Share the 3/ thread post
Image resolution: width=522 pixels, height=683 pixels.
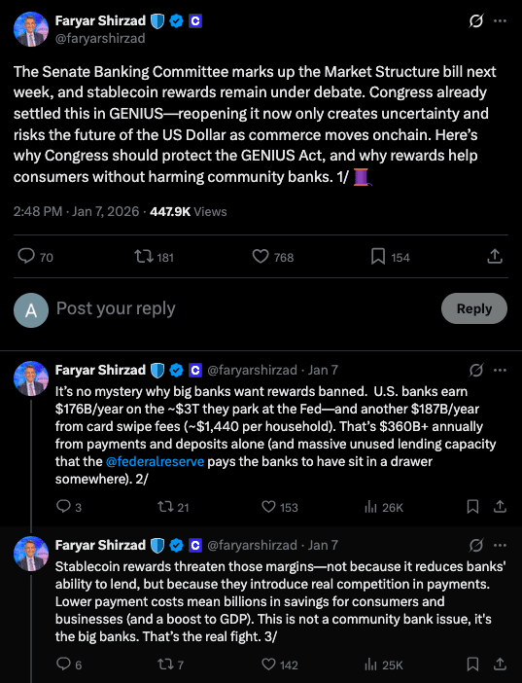click(501, 665)
